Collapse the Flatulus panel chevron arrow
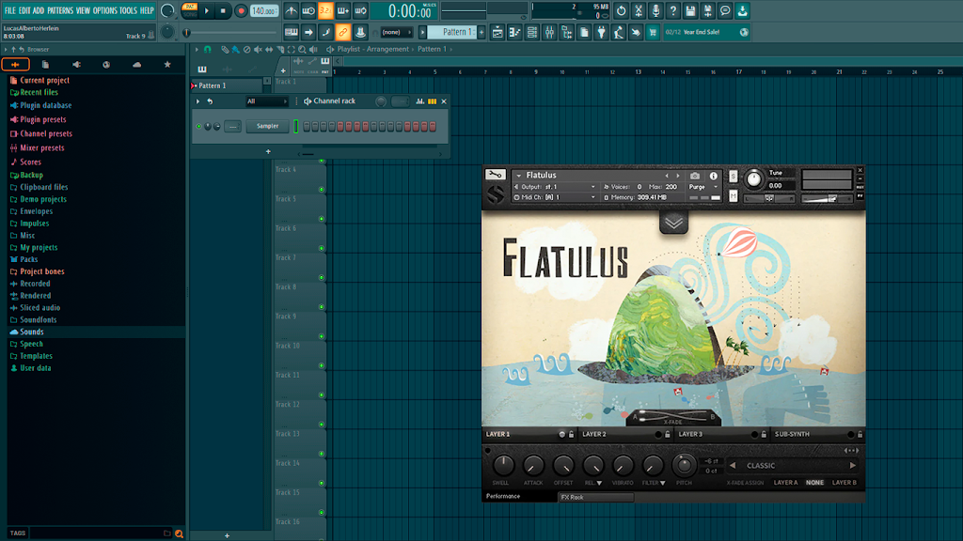963x541 pixels. [x=673, y=223]
